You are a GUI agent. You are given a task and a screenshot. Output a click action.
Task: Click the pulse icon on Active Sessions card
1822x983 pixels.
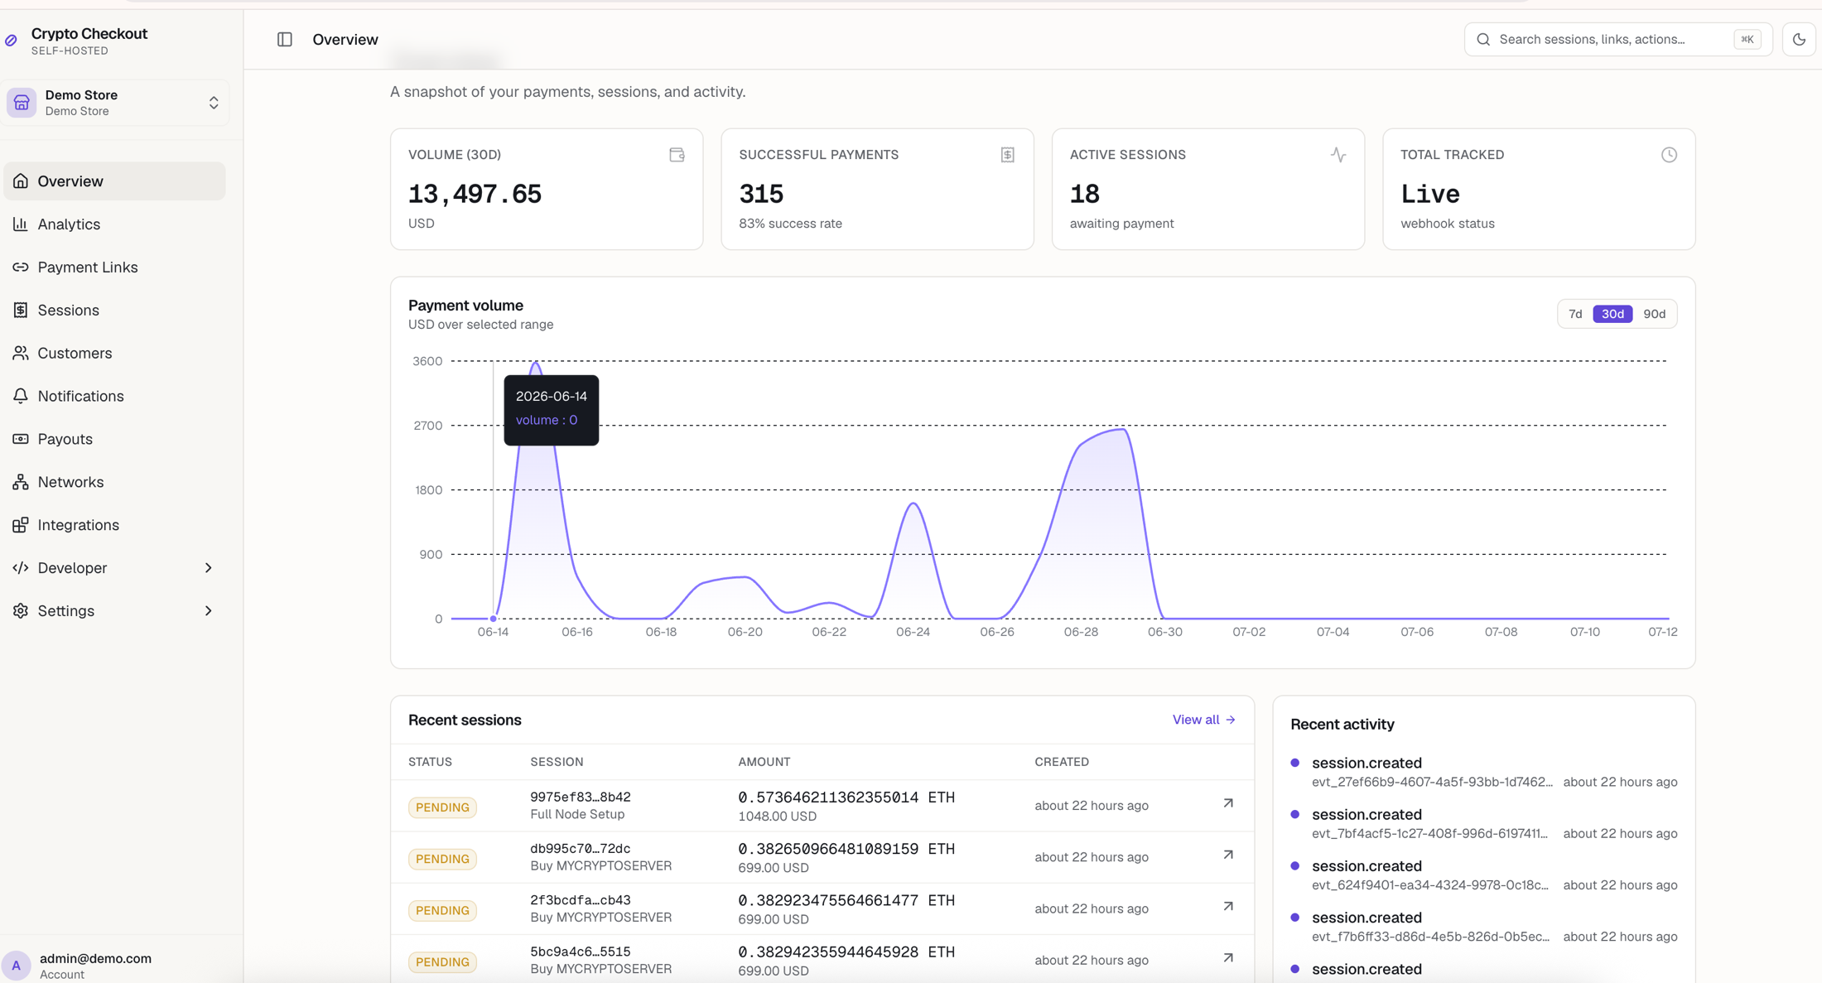(1338, 155)
